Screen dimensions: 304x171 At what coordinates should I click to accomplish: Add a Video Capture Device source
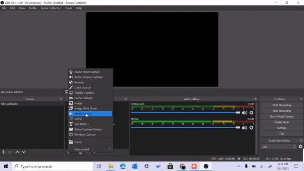(90, 129)
